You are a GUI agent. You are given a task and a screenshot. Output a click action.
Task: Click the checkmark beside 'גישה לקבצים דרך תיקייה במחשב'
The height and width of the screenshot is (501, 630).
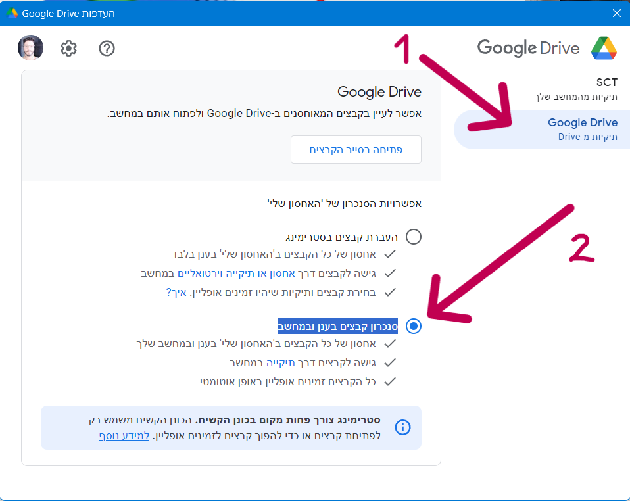pos(390,363)
